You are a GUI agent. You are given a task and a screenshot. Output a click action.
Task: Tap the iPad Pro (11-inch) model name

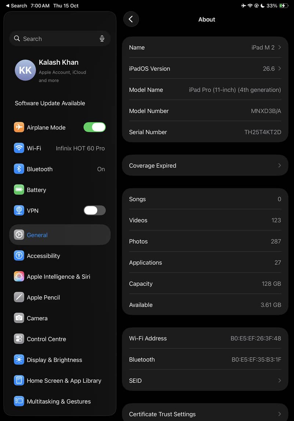pyautogui.click(x=235, y=90)
